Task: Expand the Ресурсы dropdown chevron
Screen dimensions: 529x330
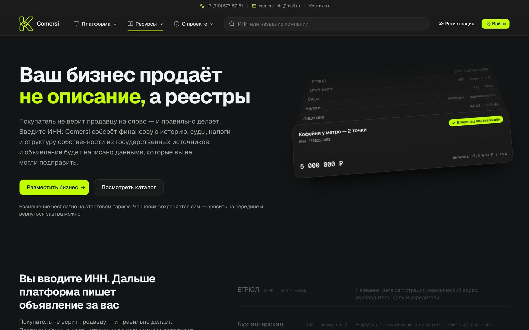Action: [161, 24]
